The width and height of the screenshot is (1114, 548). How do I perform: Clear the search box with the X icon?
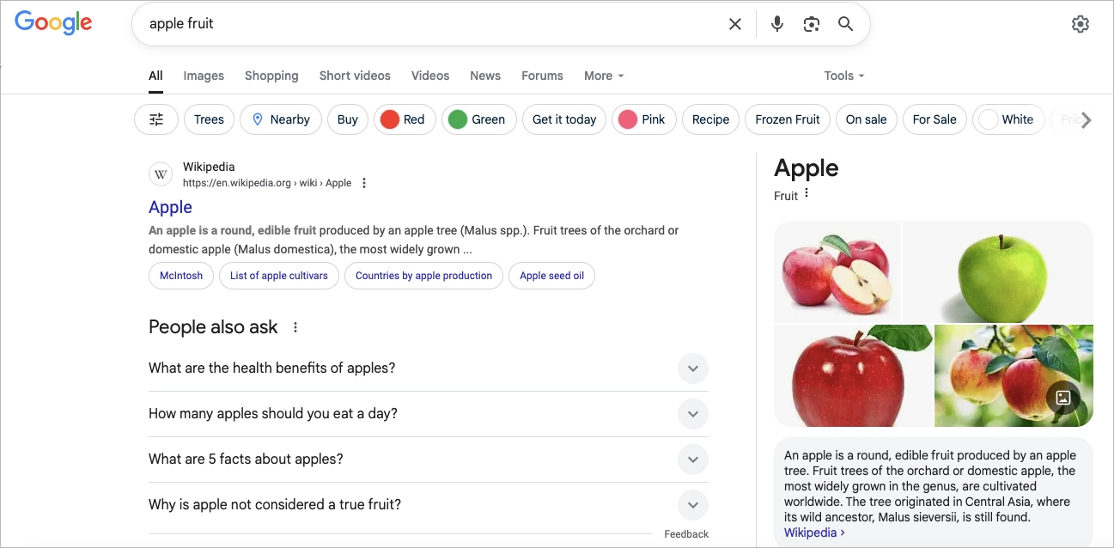point(734,23)
